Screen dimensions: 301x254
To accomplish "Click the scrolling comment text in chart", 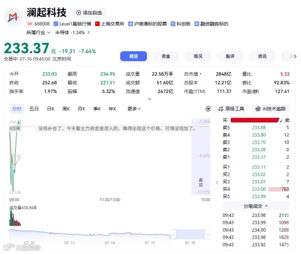I will (x=117, y=128).
